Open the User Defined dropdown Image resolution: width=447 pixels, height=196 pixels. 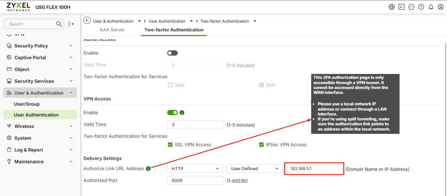pyautogui.click(x=254, y=169)
